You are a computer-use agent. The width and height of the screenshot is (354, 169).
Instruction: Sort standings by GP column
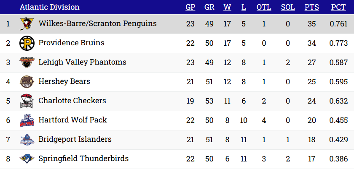(x=190, y=7)
